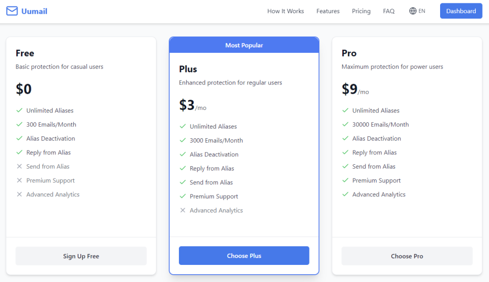Image resolution: width=489 pixels, height=282 pixels.
Task: Click the Uumail envelope logo icon
Action: point(12,11)
